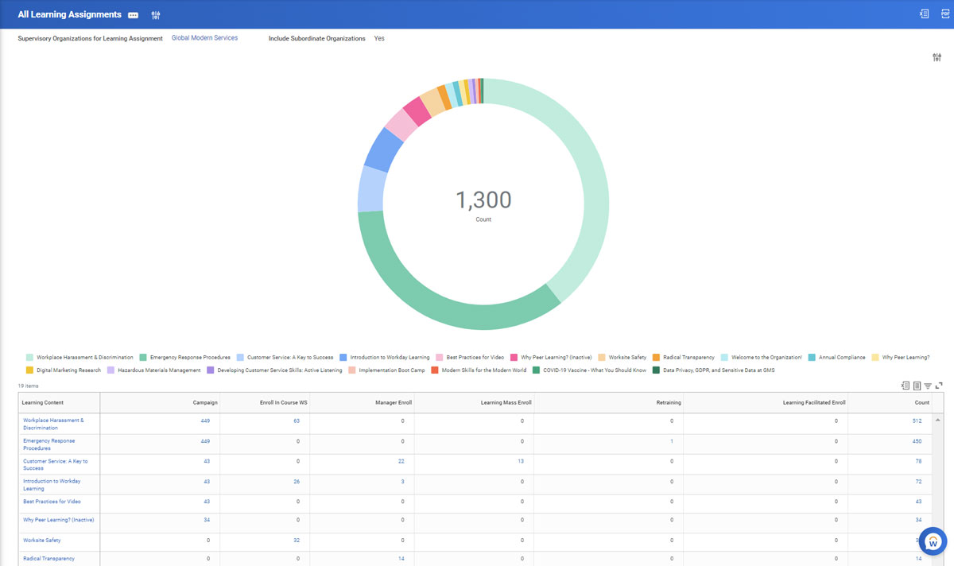Open report filter settings icon in header
954x566 pixels.
click(156, 15)
